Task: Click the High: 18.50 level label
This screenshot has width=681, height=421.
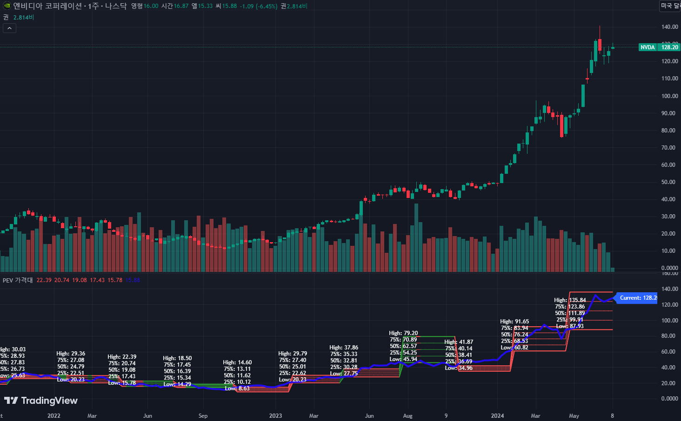Action: pos(177,358)
